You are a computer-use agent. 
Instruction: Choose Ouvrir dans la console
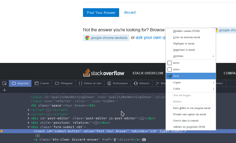(x=191, y=121)
